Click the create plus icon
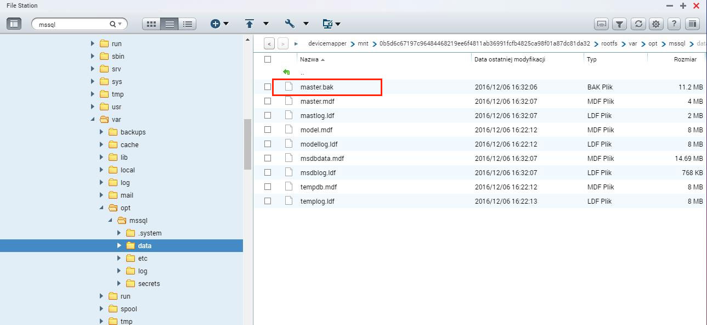This screenshot has width=707, height=325. click(x=215, y=24)
